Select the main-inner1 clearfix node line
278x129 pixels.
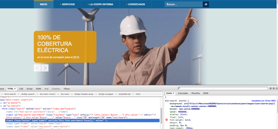(16, 100)
